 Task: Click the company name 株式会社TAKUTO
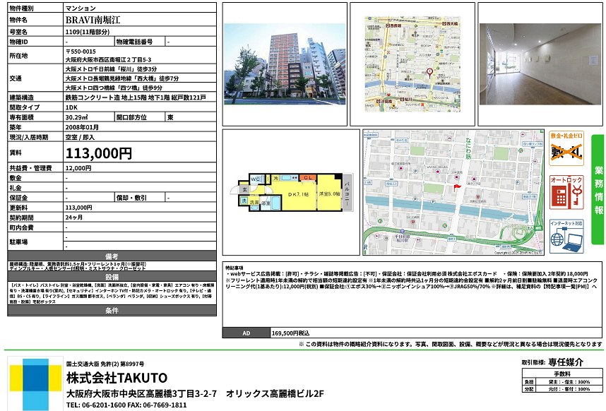coord(117,376)
